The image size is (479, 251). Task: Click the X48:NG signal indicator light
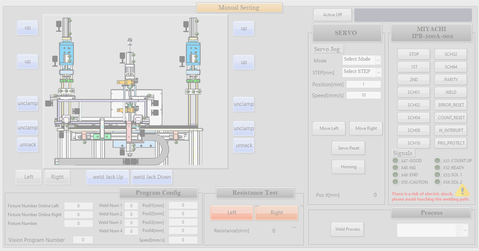395,168
